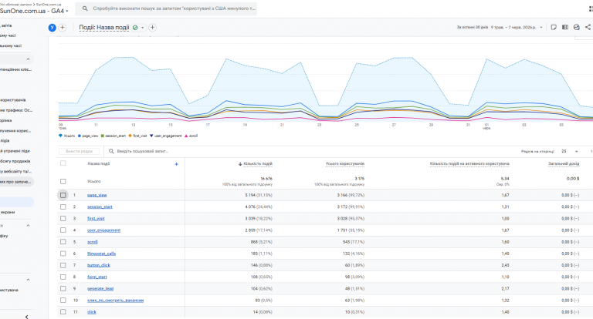Screen dimensions: 593x319
Task: Sort by total users column header
Action: pos(345,164)
